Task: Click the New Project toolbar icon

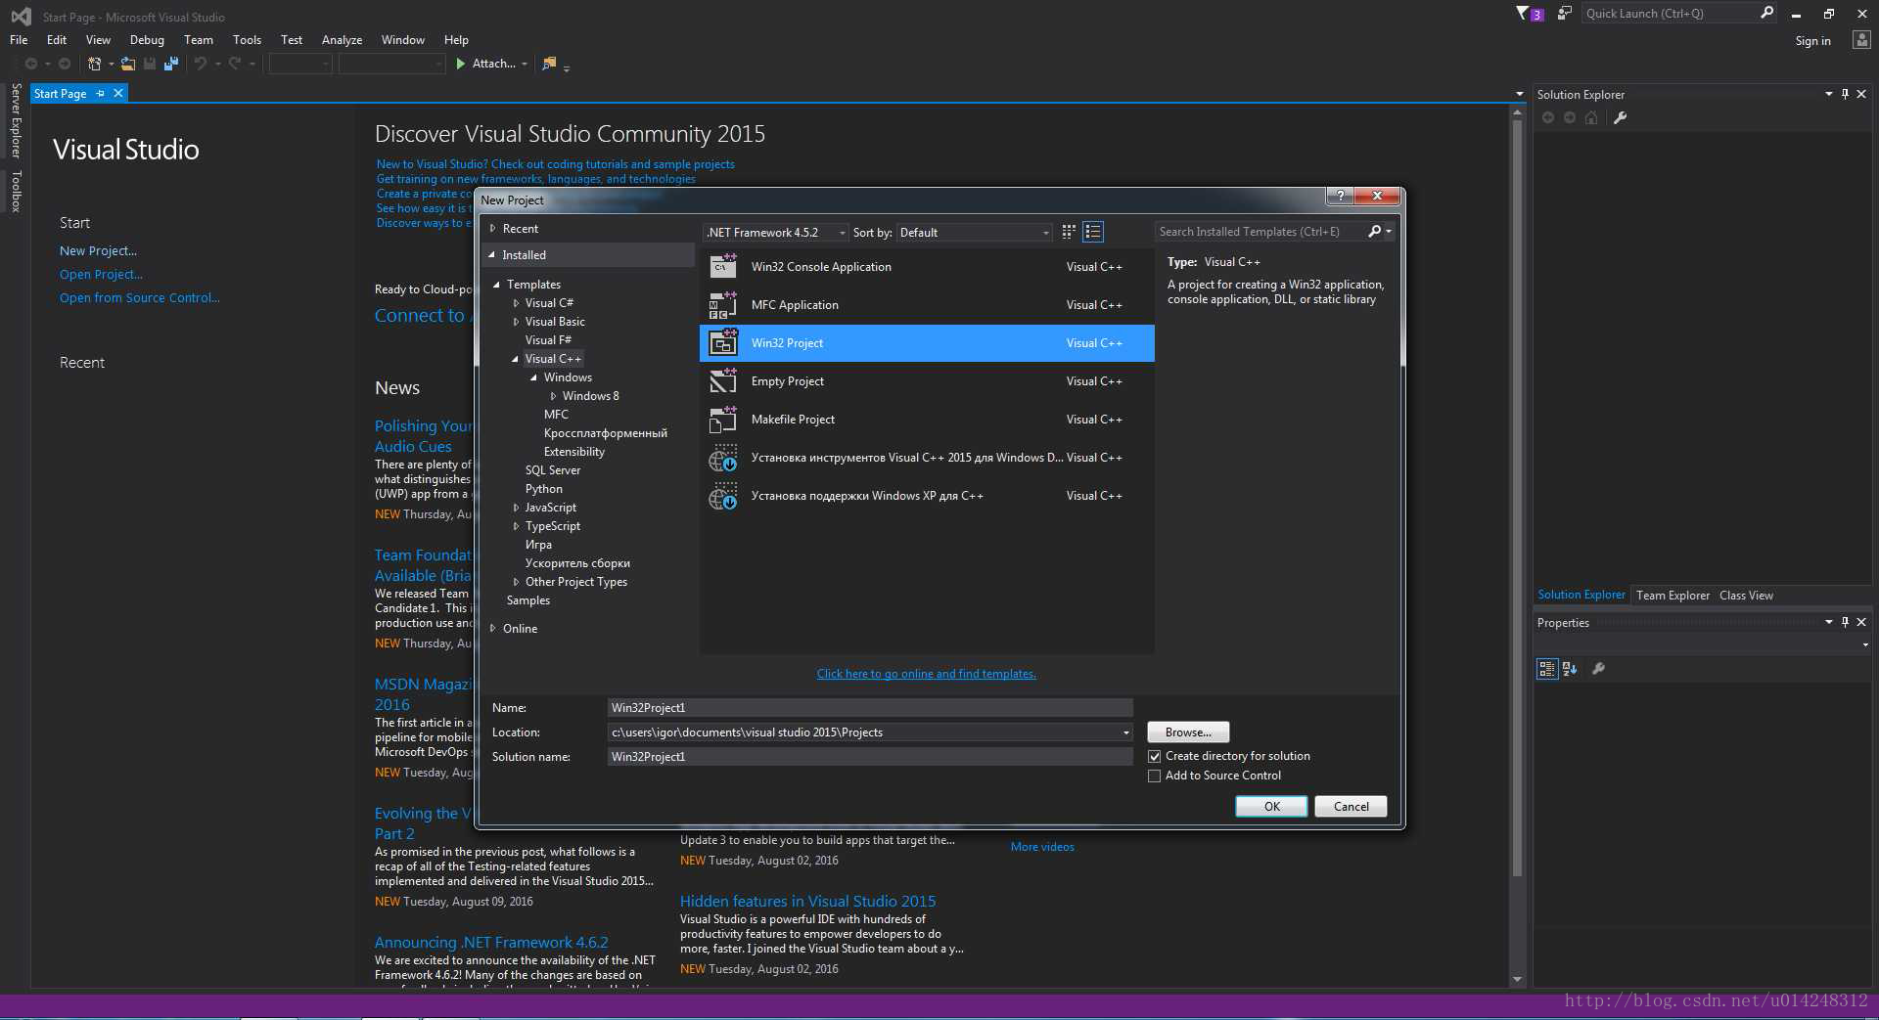Action: (x=94, y=64)
